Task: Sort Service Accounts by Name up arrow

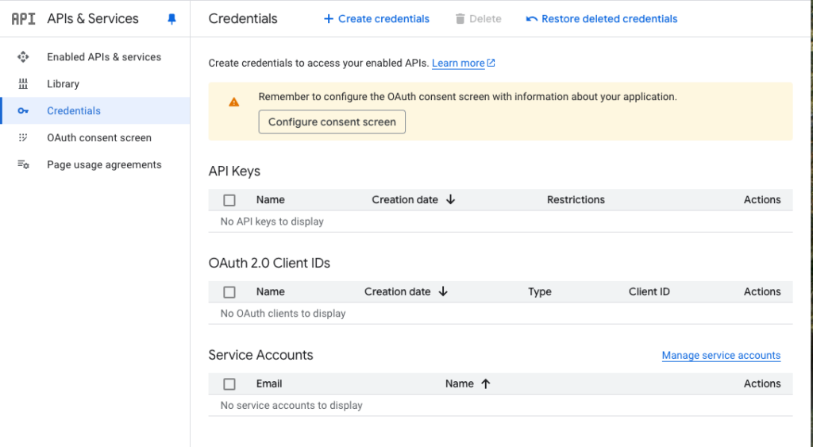Action: pyautogui.click(x=485, y=383)
